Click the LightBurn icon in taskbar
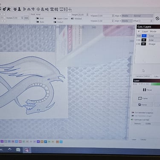This screenshot has width=160, height=160. click(x=27, y=150)
